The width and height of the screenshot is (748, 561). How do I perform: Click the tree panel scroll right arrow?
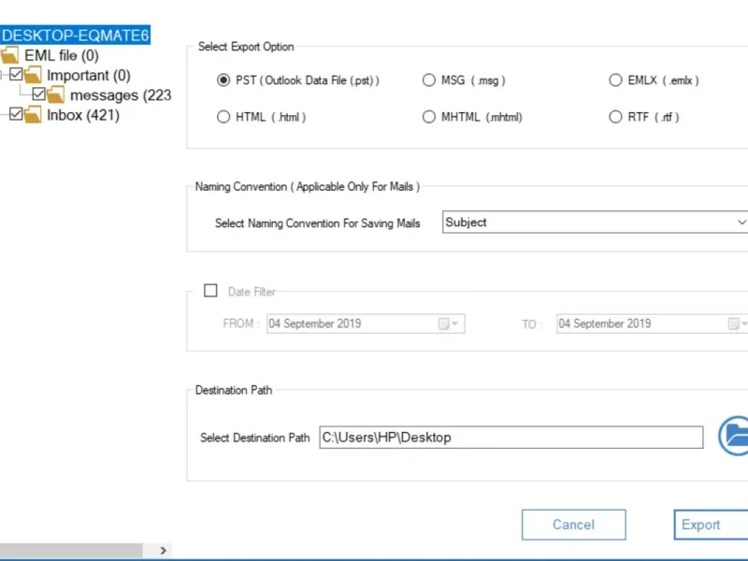pyautogui.click(x=163, y=551)
